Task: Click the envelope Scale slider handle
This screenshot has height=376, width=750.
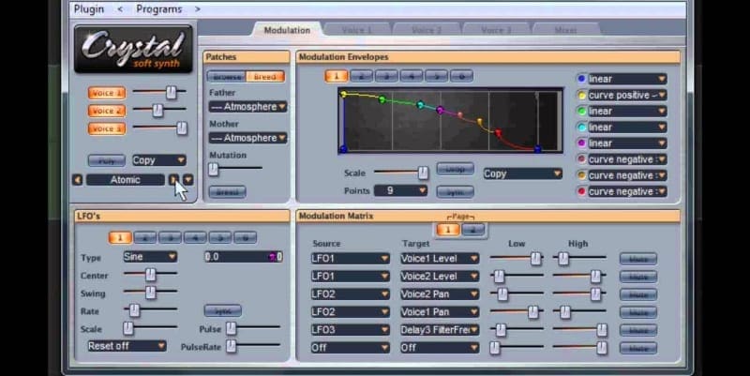Action: click(x=423, y=173)
